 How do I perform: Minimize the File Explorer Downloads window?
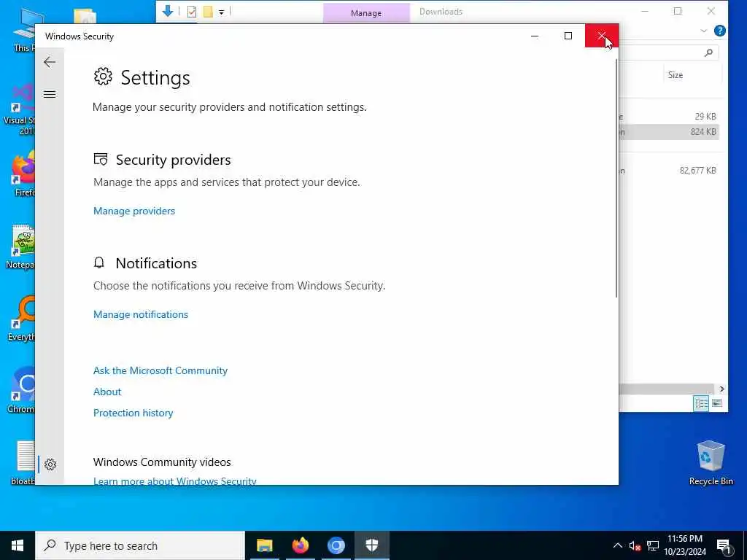tap(645, 12)
